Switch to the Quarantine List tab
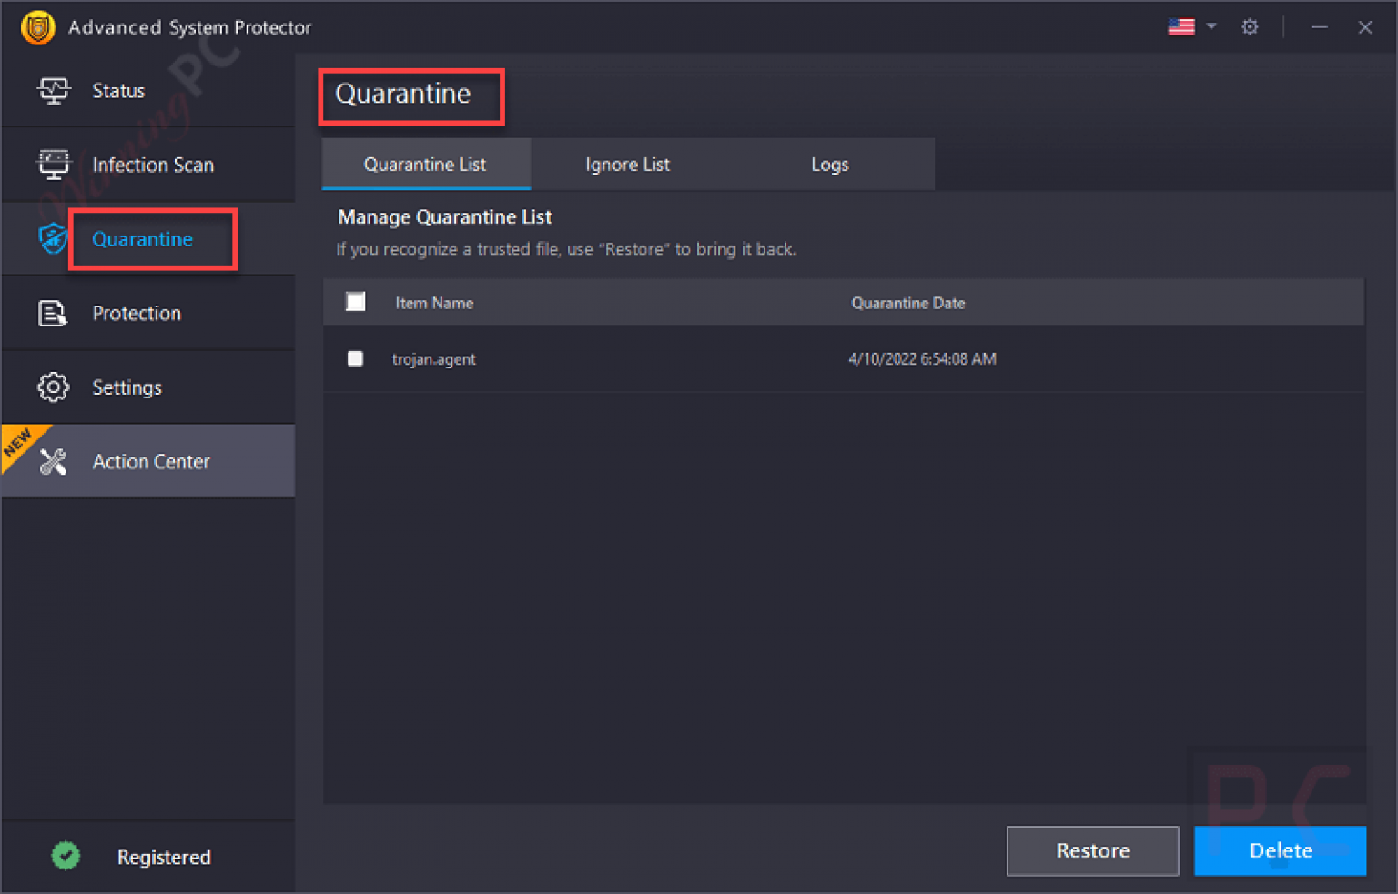The width and height of the screenshot is (1398, 894). (x=425, y=164)
